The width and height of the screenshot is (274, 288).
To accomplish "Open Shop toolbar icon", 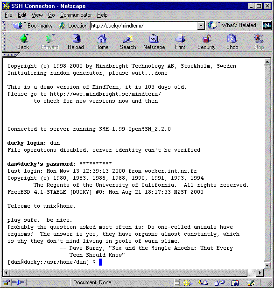I will (x=232, y=42).
